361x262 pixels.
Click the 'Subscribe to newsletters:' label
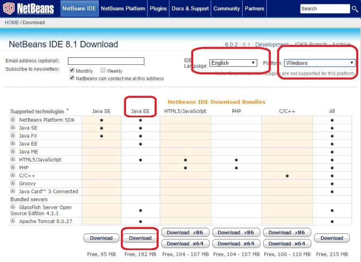point(33,69)
